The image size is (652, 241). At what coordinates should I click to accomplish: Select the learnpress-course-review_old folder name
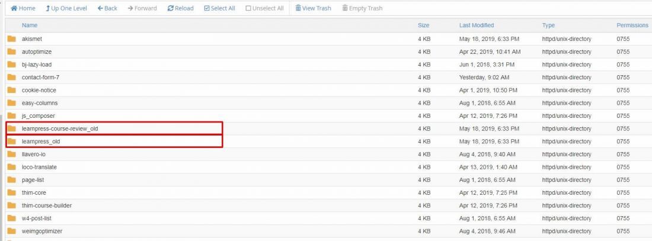pos(60,129)
